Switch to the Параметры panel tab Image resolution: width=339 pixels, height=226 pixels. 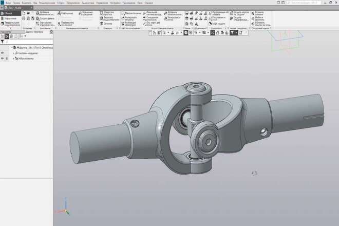click(x=6, y=32)
